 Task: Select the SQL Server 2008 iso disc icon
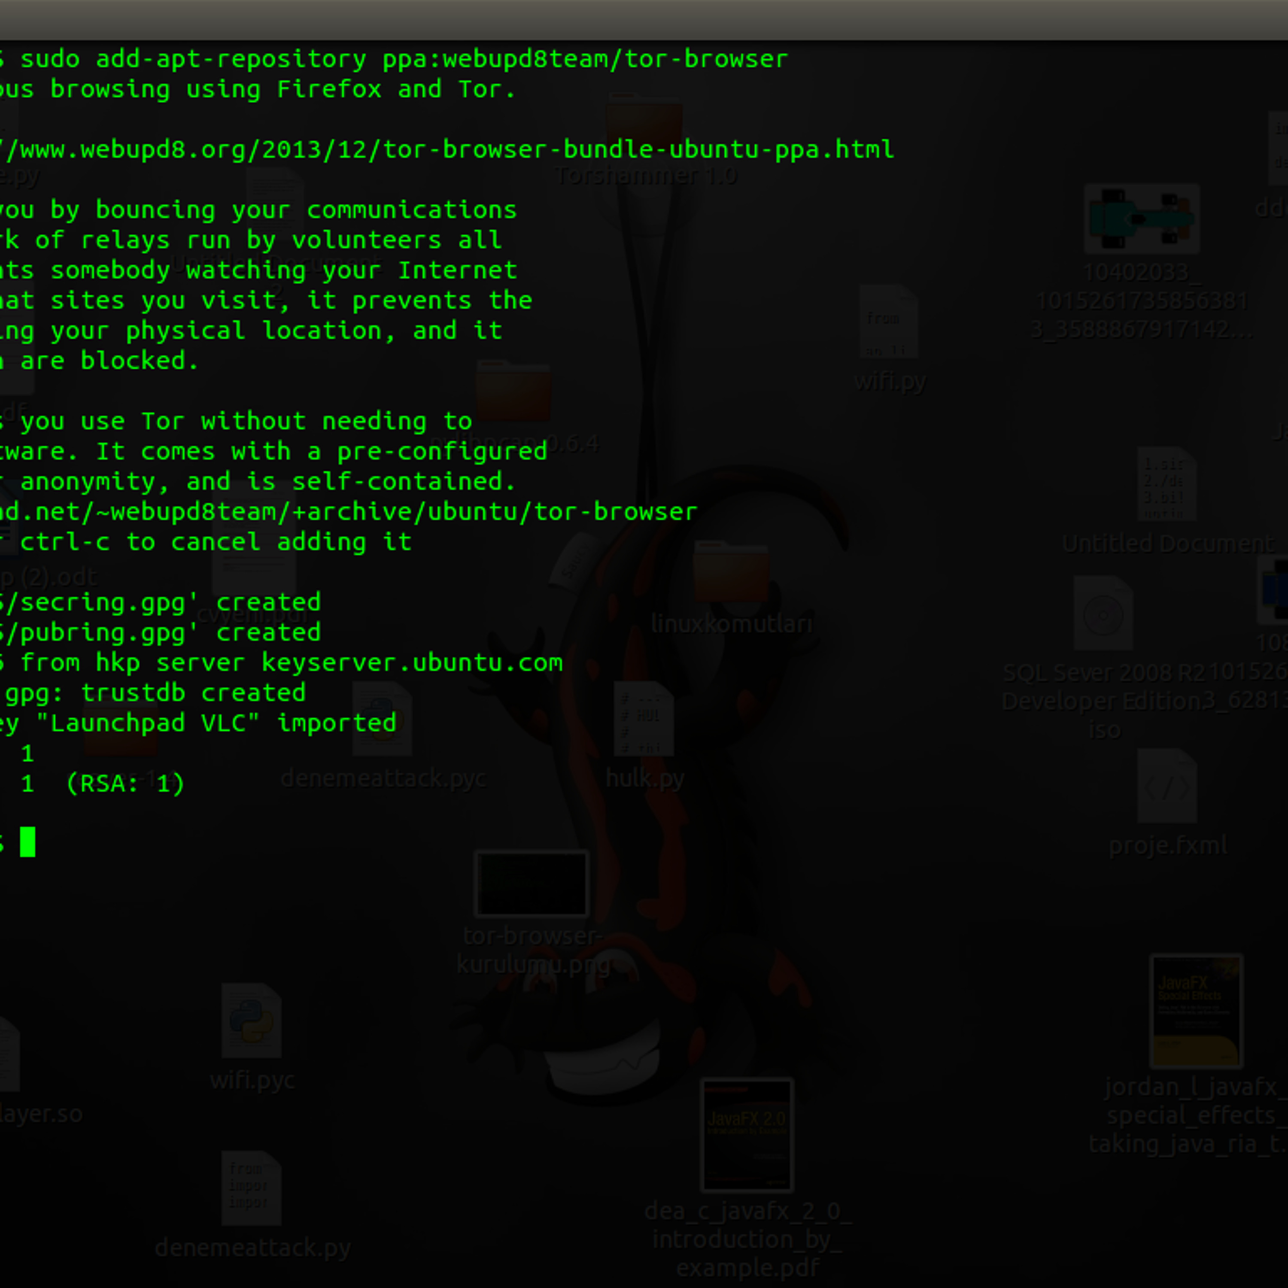point(1103,614)
